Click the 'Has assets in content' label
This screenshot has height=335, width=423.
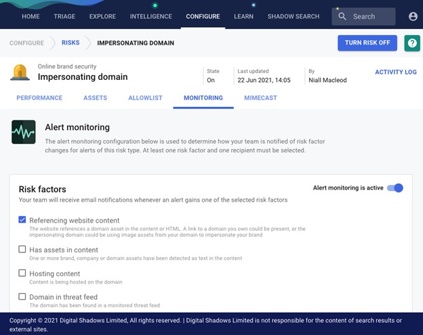64,250
